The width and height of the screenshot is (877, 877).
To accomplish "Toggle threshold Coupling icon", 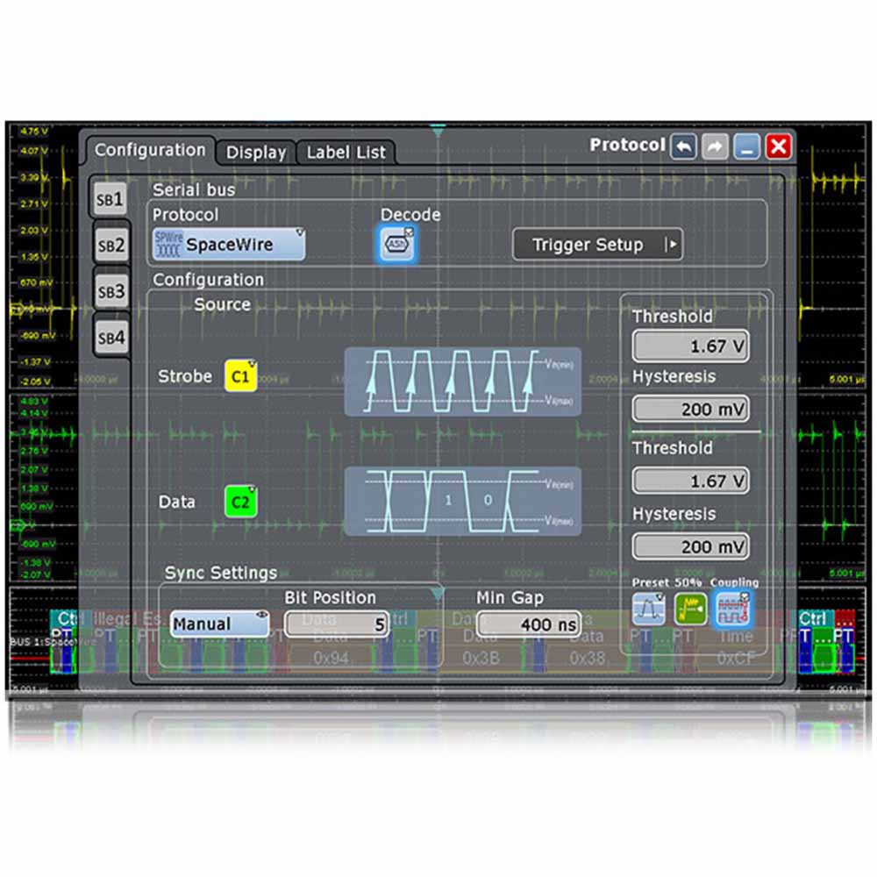I will click(x=734, y=608).
